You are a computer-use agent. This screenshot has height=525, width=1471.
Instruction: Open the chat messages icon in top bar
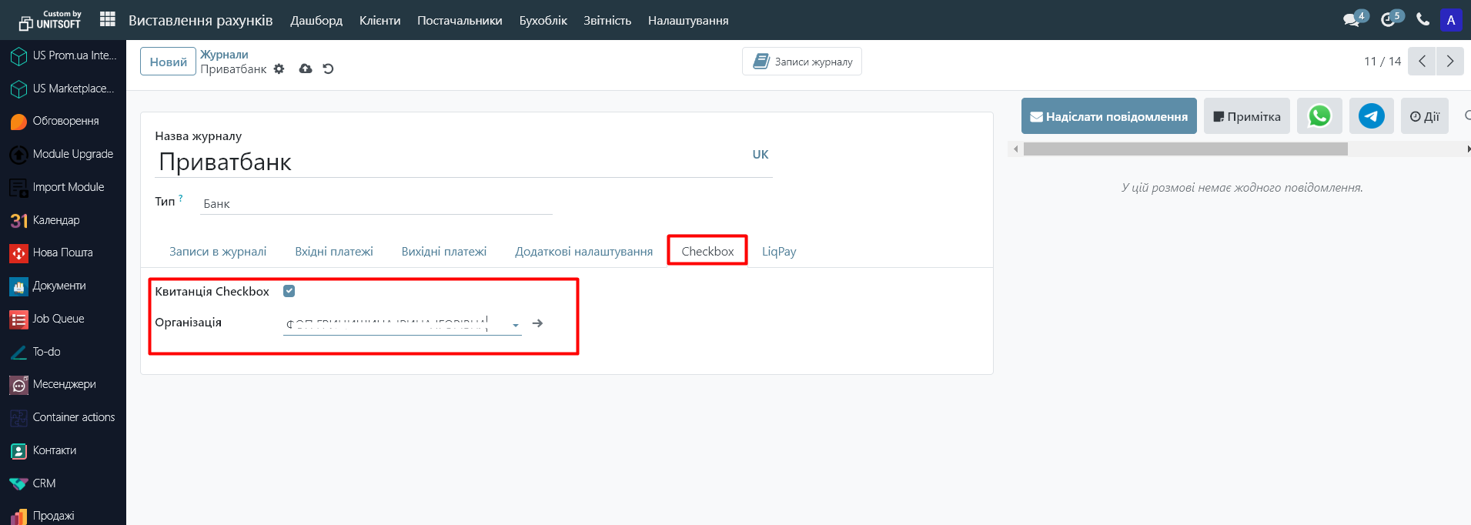coord(1351,20)
